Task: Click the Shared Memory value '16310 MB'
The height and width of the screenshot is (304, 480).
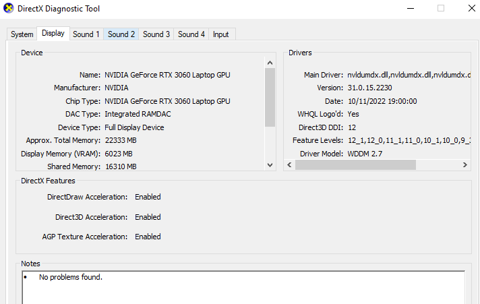Action: [x=121, y=166]
